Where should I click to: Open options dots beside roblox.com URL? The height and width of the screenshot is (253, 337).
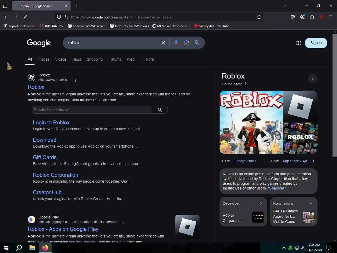pos(75,80)
